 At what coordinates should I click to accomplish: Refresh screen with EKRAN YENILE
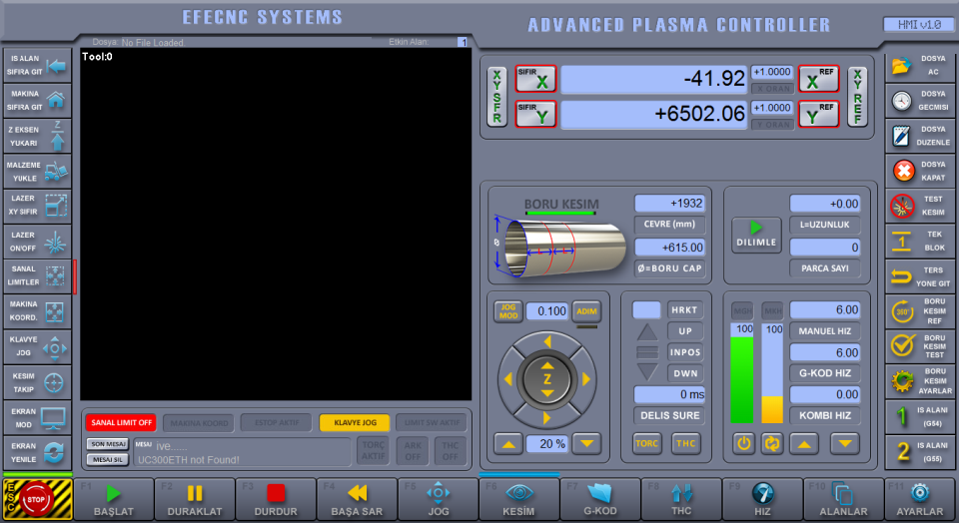coord(37,453)
